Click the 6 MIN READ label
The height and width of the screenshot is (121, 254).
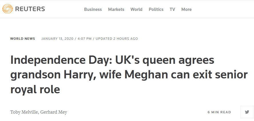219,112
